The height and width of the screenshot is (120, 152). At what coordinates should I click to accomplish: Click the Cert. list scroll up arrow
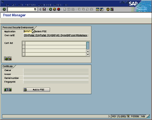click(x=88, y=51)
